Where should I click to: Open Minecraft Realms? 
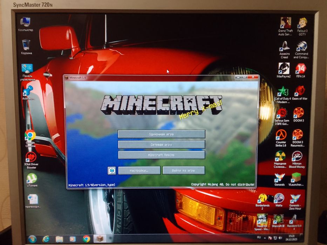pyautogui.click(x=162, y=155)
